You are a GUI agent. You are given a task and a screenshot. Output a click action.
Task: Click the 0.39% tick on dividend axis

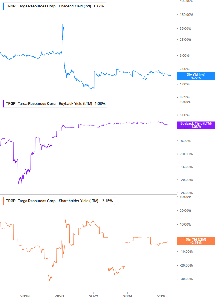coord(184,97)
